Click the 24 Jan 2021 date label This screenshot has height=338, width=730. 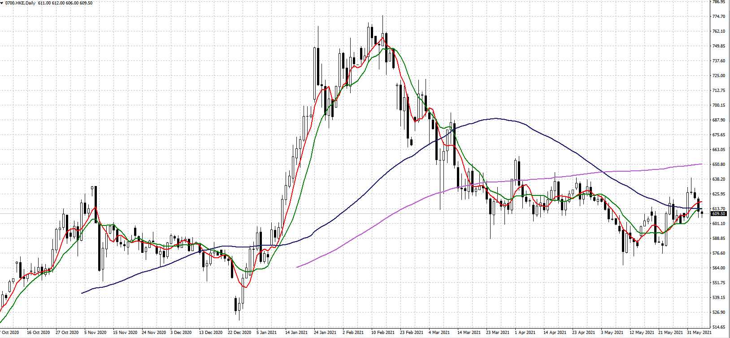(325, 333)
